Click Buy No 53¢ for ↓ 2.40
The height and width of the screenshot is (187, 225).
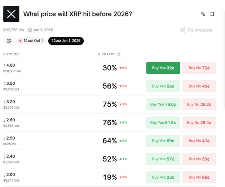coord(199,159)
